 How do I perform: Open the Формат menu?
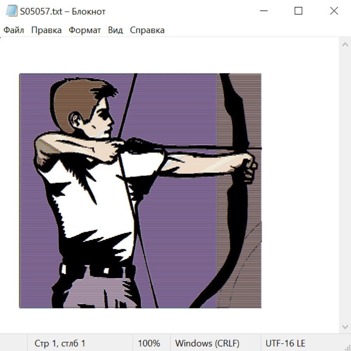(85, 30)
